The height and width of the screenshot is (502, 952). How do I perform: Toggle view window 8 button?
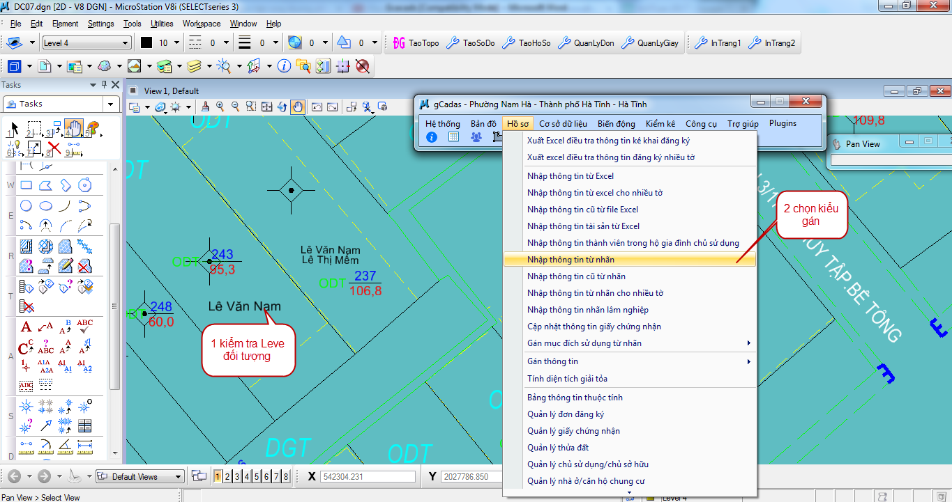(286, 477)
